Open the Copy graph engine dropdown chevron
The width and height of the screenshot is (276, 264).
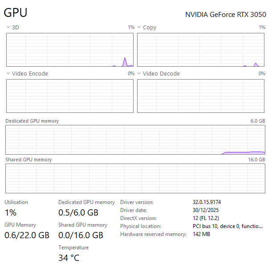pyautogui.click(x=139, y=28)
